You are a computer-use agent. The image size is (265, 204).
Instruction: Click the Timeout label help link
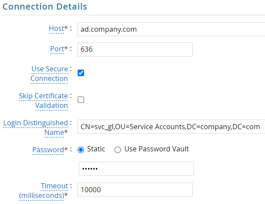coord(54,186)
